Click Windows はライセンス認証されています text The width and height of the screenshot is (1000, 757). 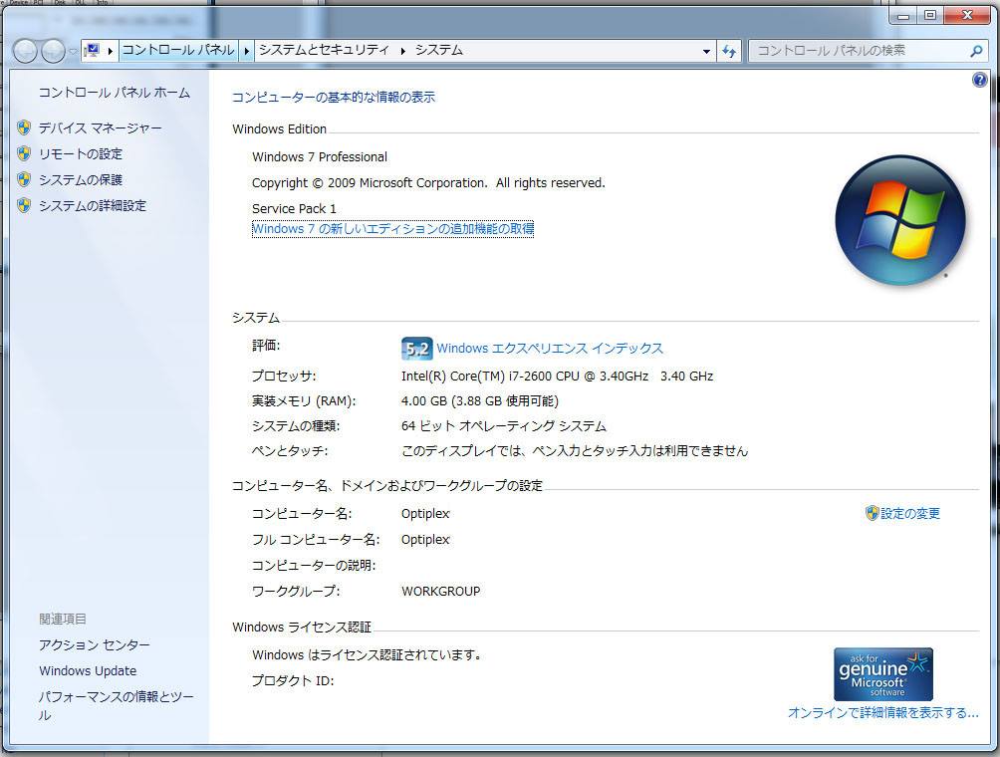click(x=367, y=655)
